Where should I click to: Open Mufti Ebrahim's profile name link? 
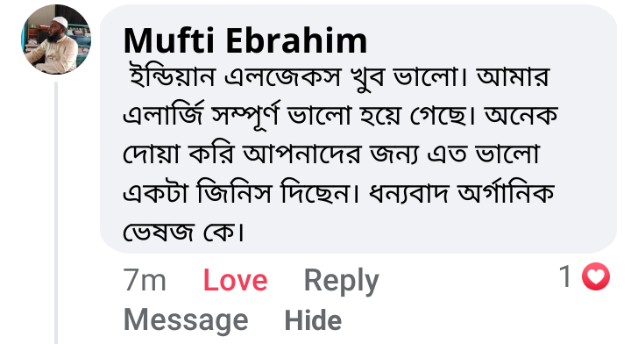pos(245,40)
